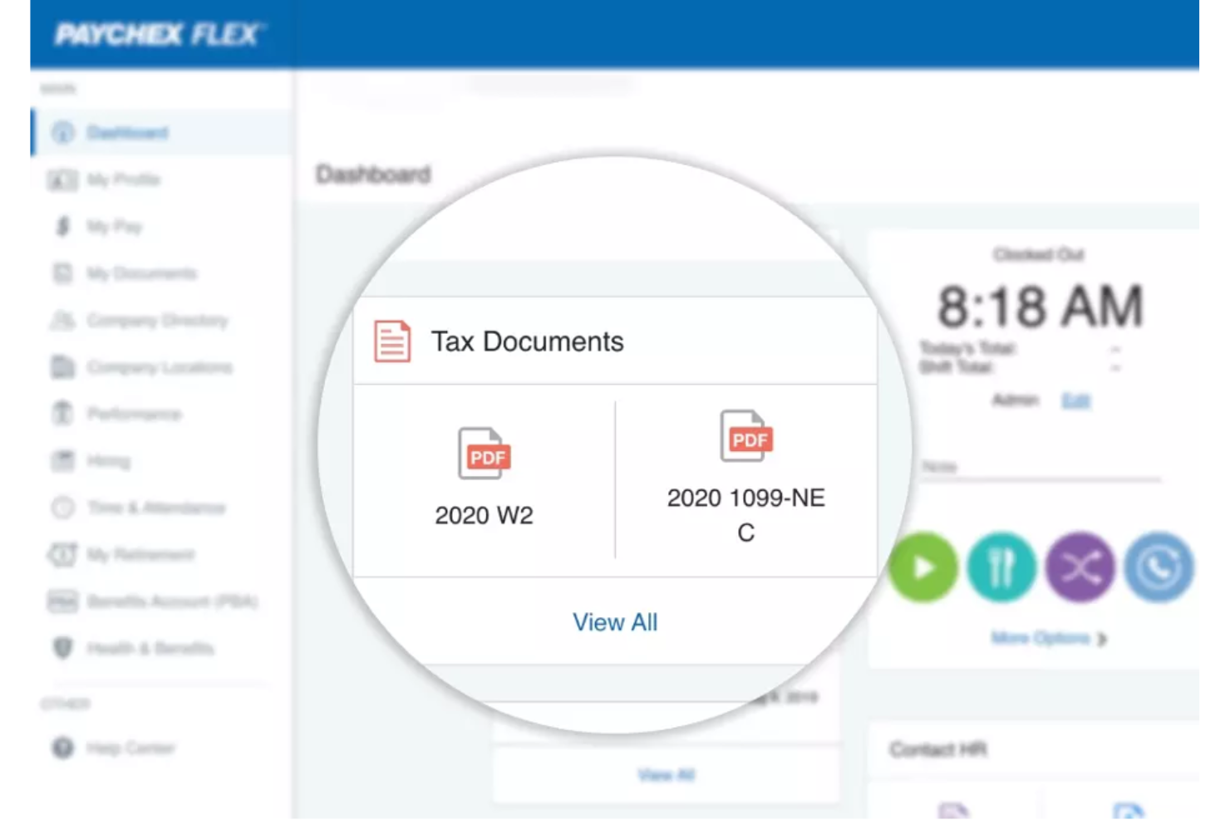Viewport: 1230px width, 820px height.
Task: Select Performance in the sidebar
Action: (x=135, y=414)
